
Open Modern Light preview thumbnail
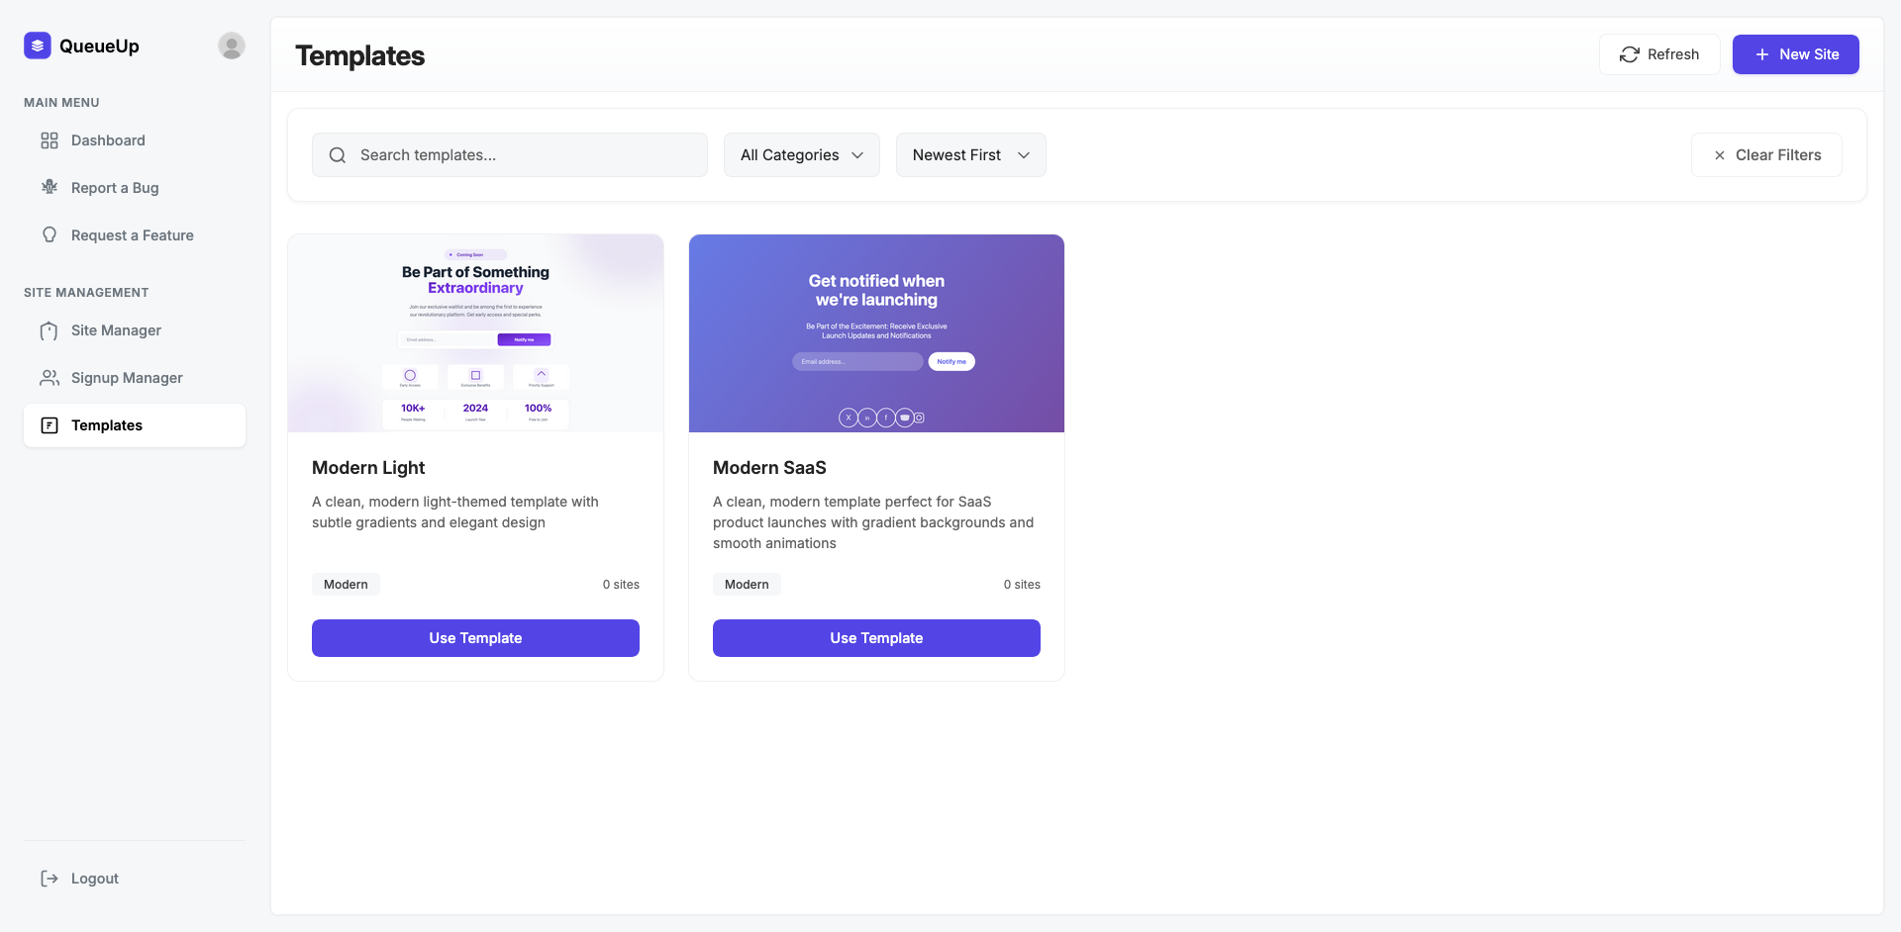pos(475,333)
